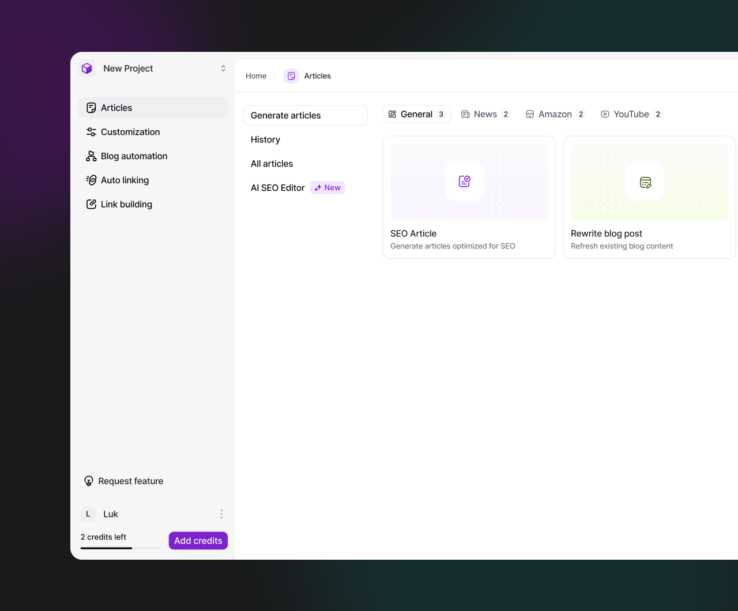Switch to the Amazon tab
Screen dimensions: 738x611
pos(555,114)
